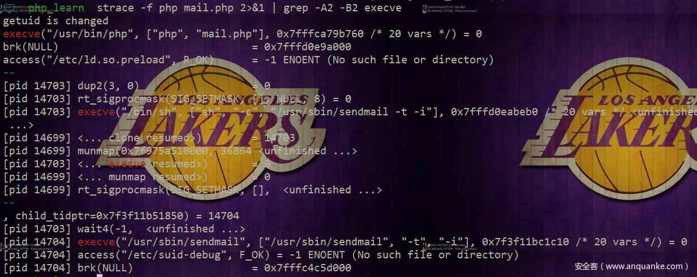The image size is (697, 277).
Task: Click the second "--" grep separator line
Action: (9, 203)
